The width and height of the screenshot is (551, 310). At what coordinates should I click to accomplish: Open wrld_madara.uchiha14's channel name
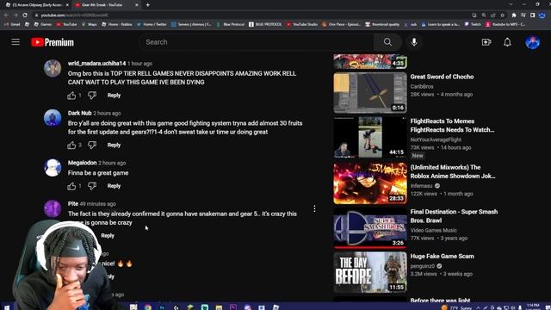click(x=96, y=63)
